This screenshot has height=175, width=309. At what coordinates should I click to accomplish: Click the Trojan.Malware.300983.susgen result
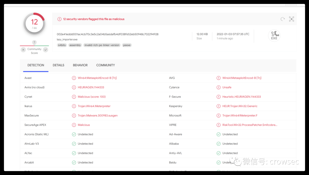pyautogui.click(x=98, y=115)
